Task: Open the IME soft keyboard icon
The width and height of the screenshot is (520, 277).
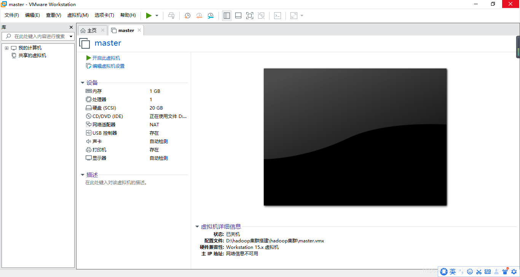Action: 488,271
